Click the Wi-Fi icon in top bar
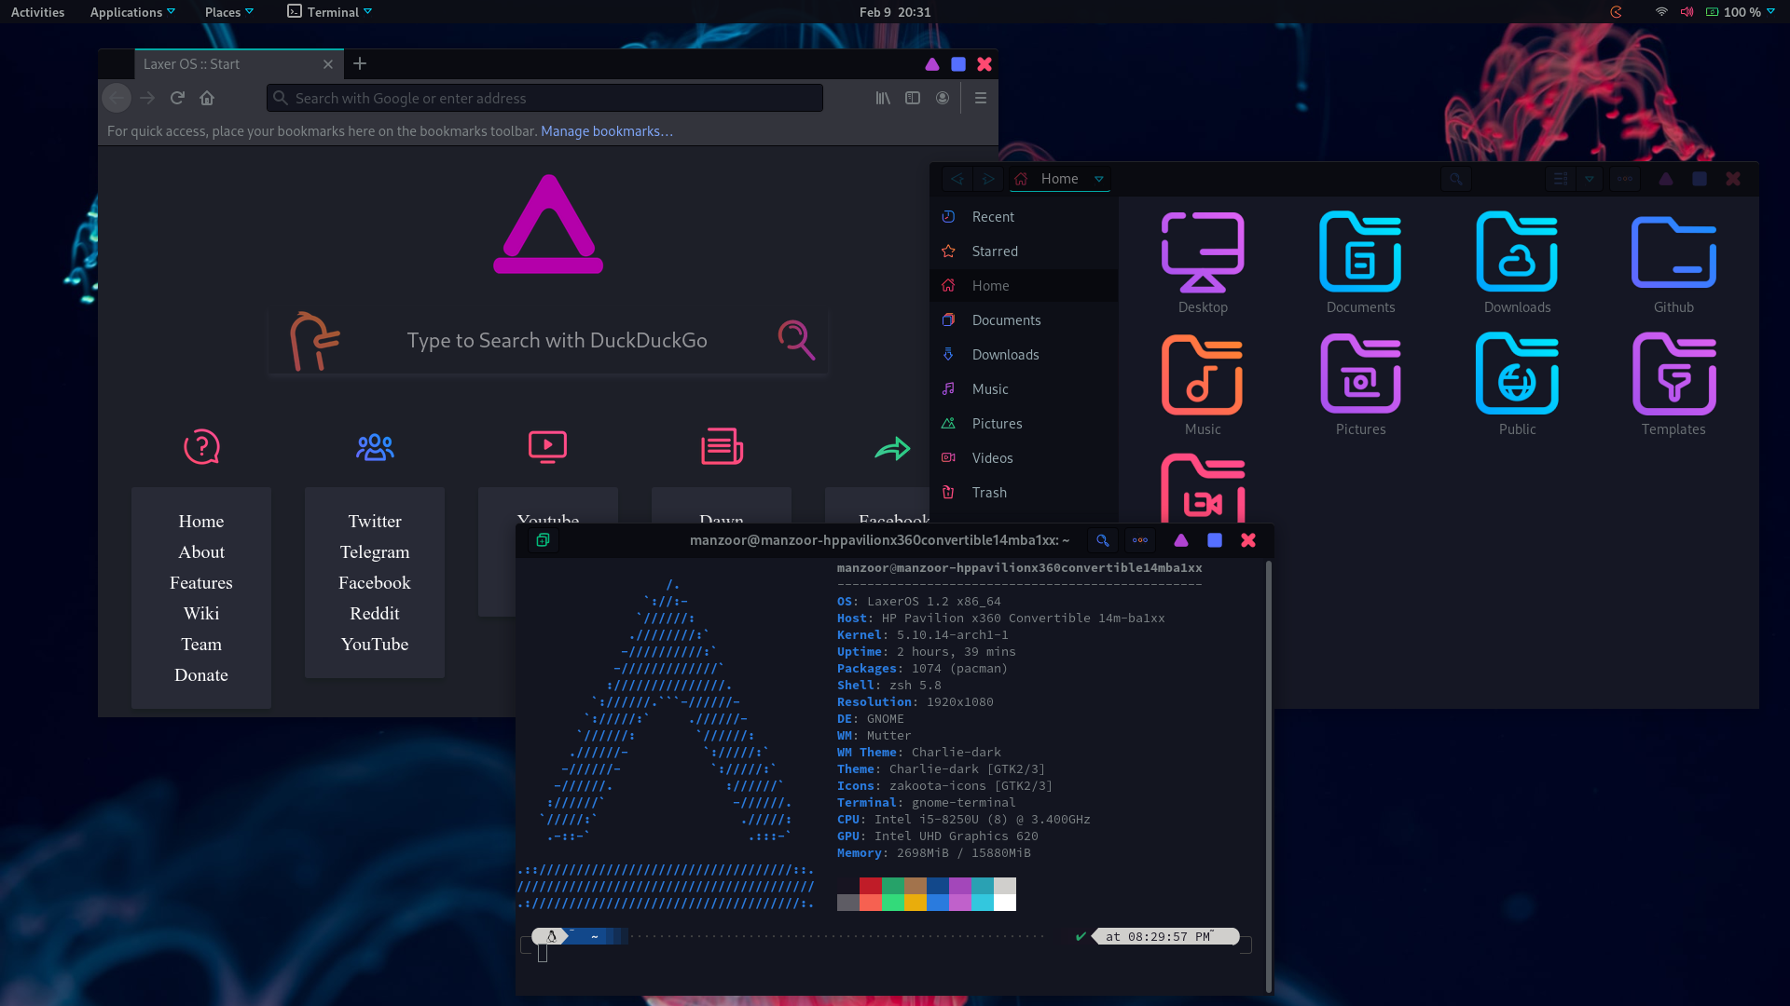 tap(1661, 12)
